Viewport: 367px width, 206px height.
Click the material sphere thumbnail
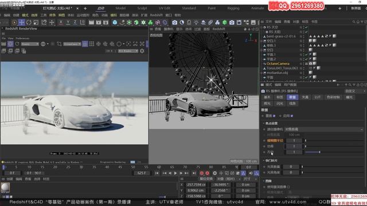tap(5, 187)
